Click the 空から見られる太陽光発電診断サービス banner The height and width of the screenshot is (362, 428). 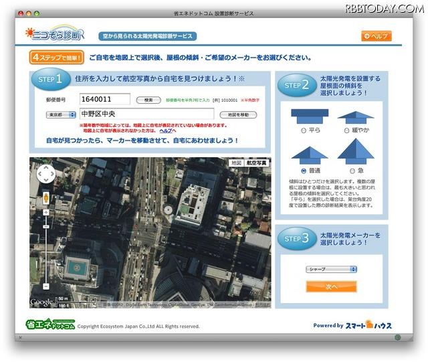147,36
